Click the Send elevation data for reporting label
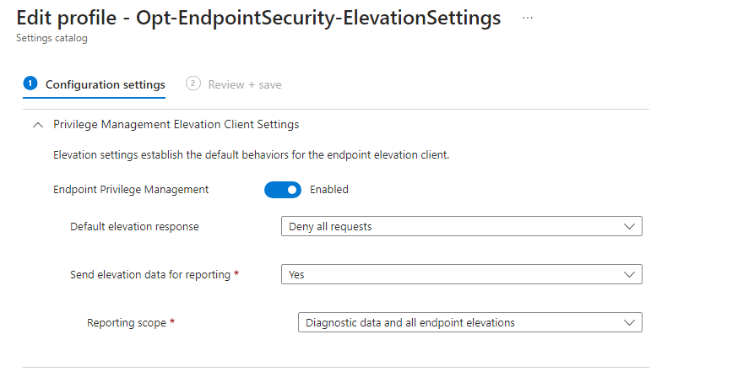This screenshot has width=743, height=383. 150,274
